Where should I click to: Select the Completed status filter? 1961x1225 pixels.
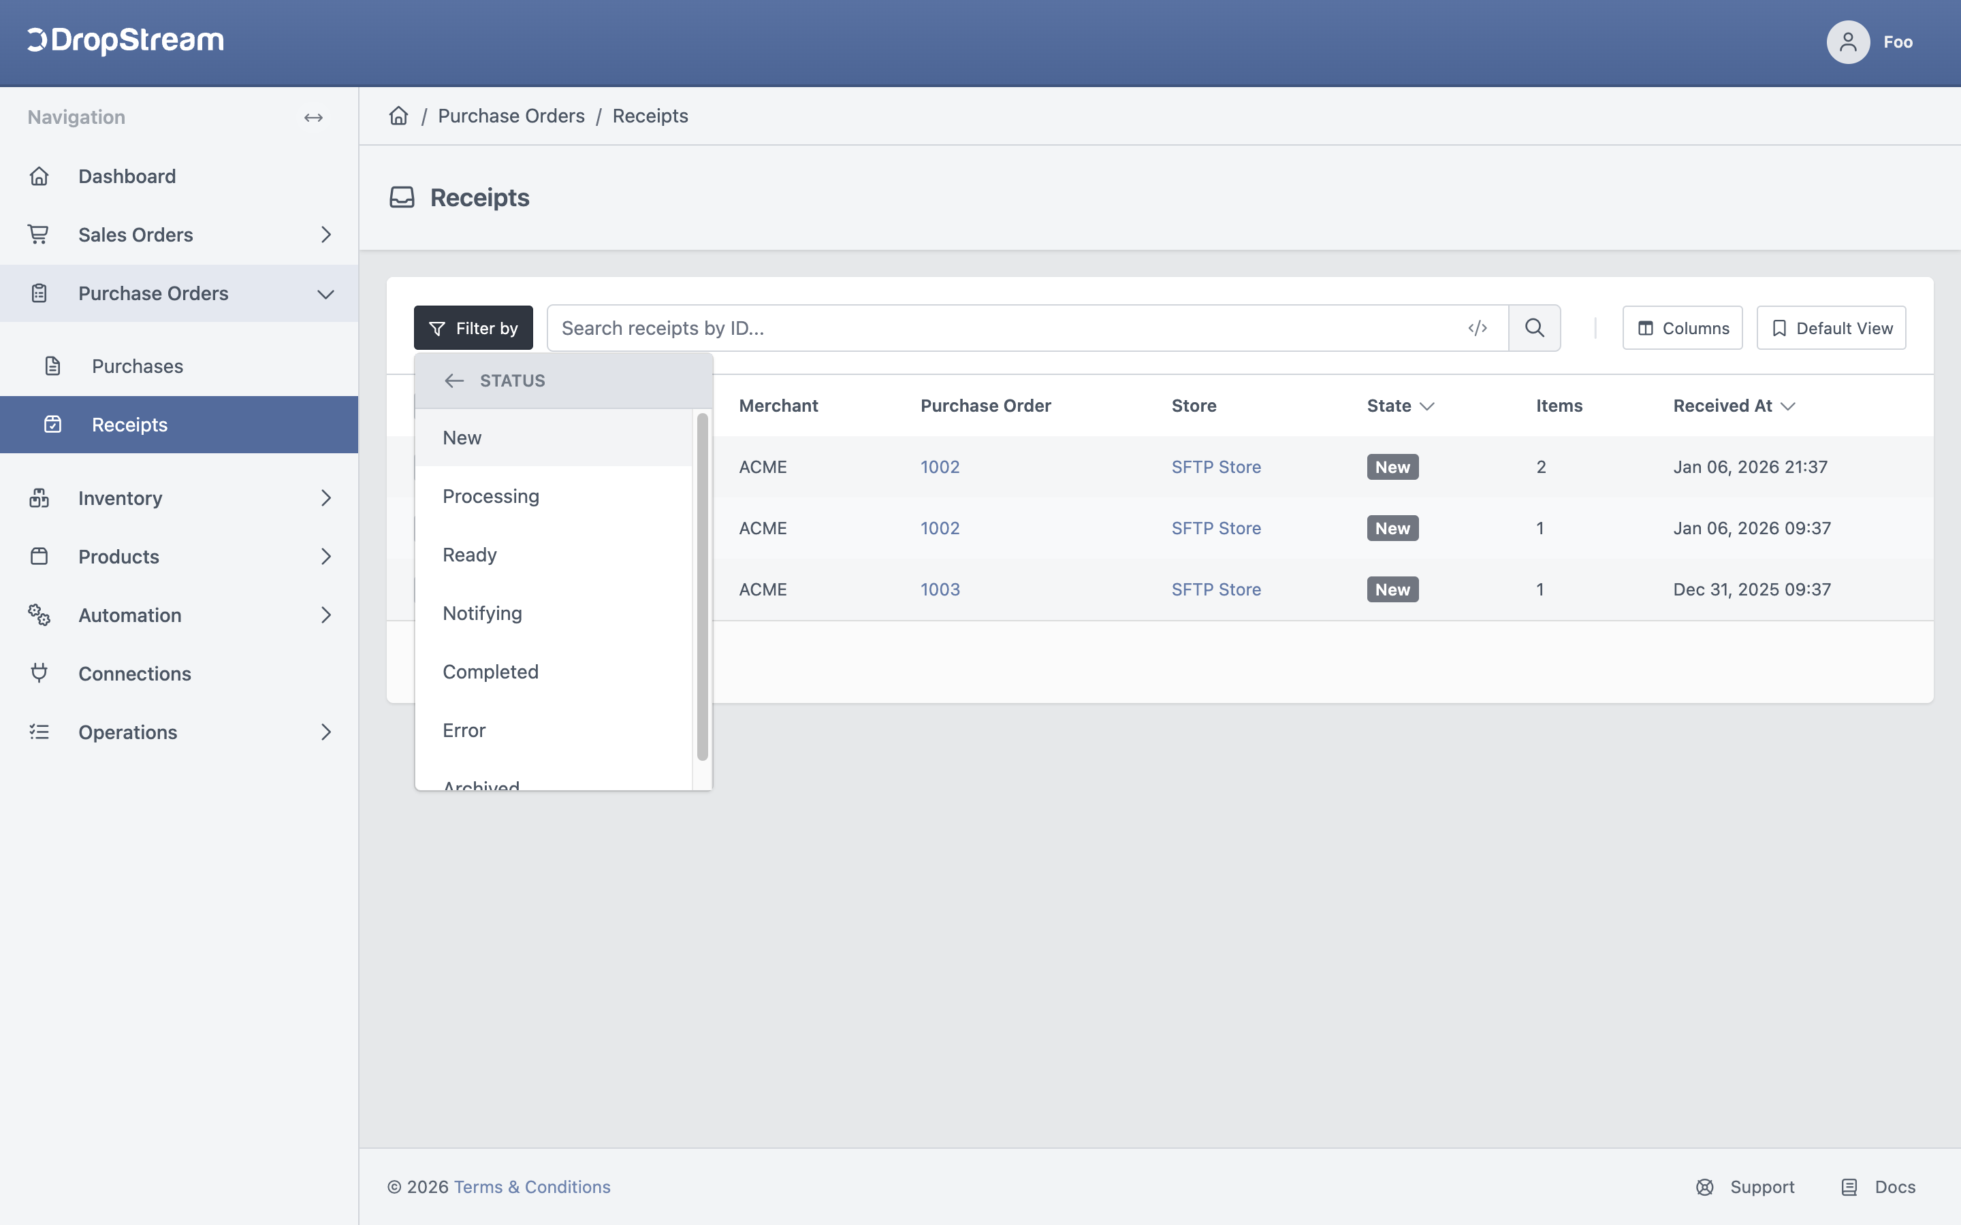tap(554, 672)
